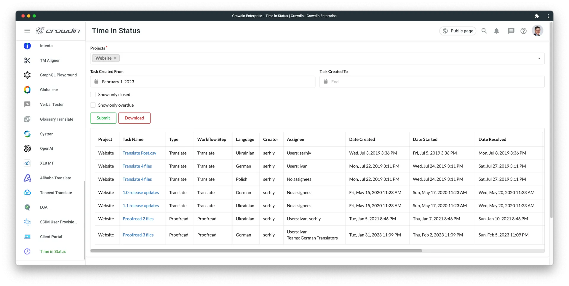569x286 pixels.
Task: Click the OpenAI logo icon
Action: 27,148
